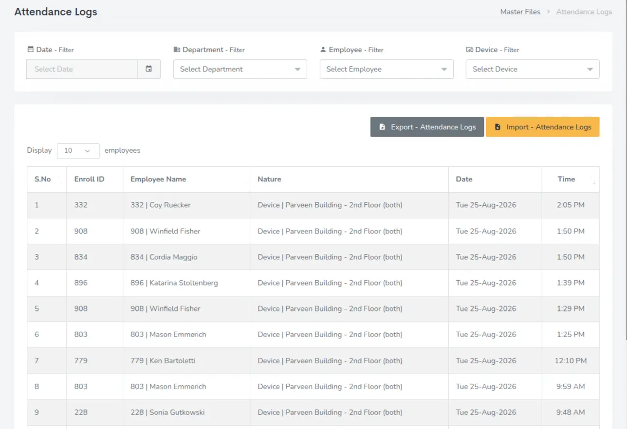
Task: Open the Select Department dropdown
Action: 240,69
